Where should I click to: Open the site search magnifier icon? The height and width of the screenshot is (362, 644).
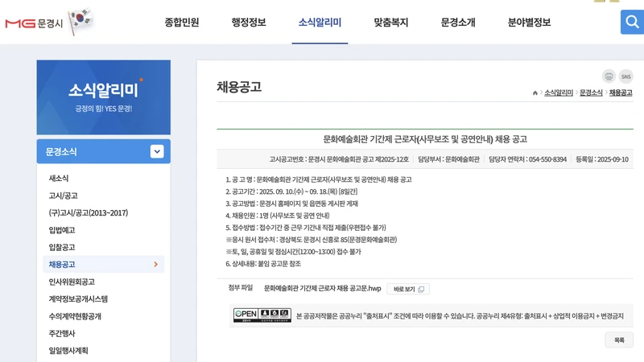(632, 22)
